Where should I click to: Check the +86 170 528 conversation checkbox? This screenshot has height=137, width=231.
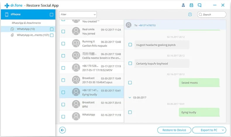63,68
